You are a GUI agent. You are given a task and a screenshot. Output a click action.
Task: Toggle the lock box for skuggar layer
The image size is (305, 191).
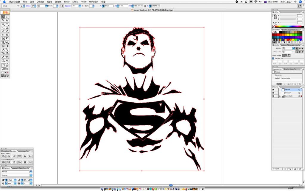pyautogui.click(x=277, y=93)
